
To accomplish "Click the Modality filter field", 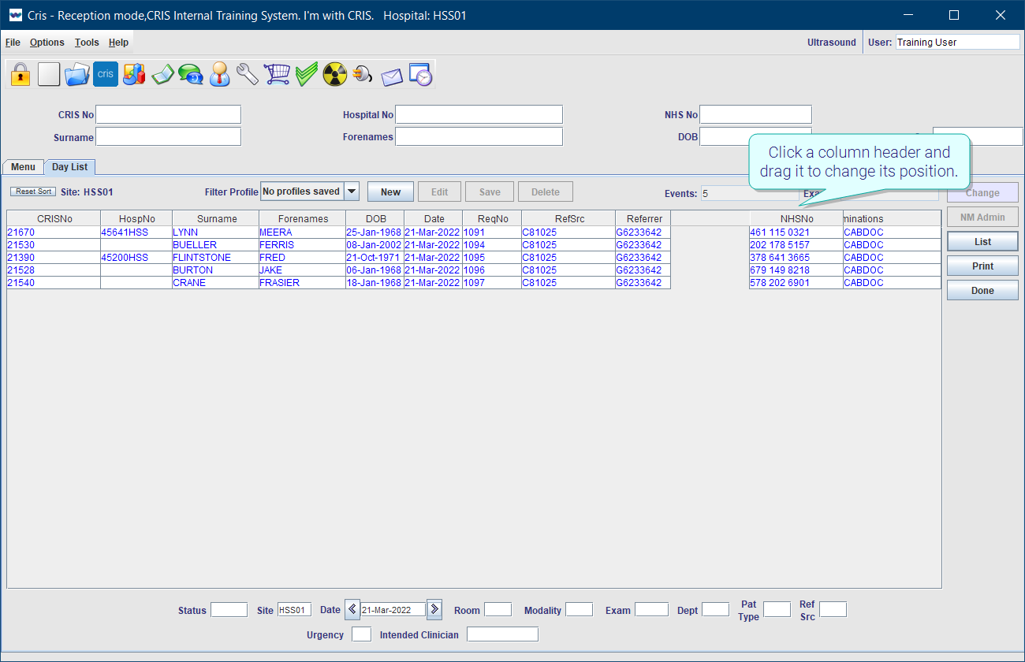I will (579, 610).
